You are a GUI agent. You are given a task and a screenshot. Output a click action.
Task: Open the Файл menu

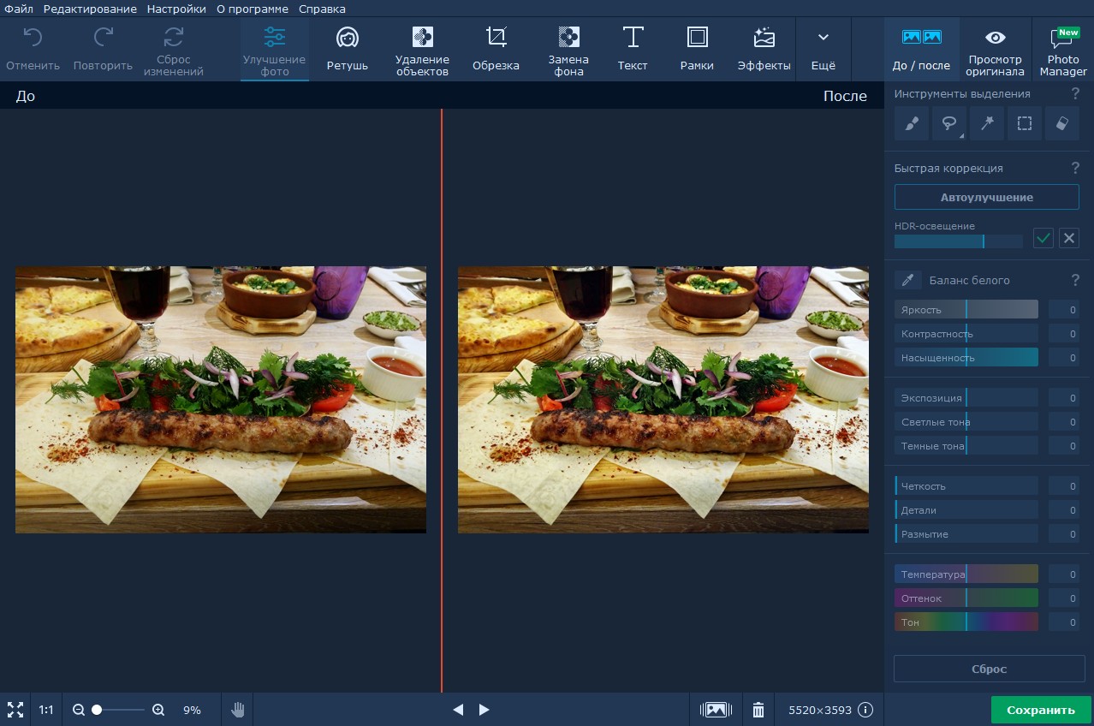pos(19,9)
